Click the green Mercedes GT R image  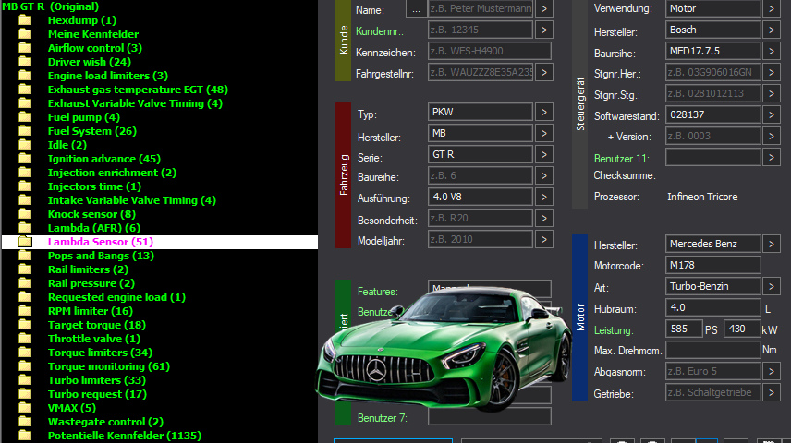pyautogui.click(x=444, y=348)
